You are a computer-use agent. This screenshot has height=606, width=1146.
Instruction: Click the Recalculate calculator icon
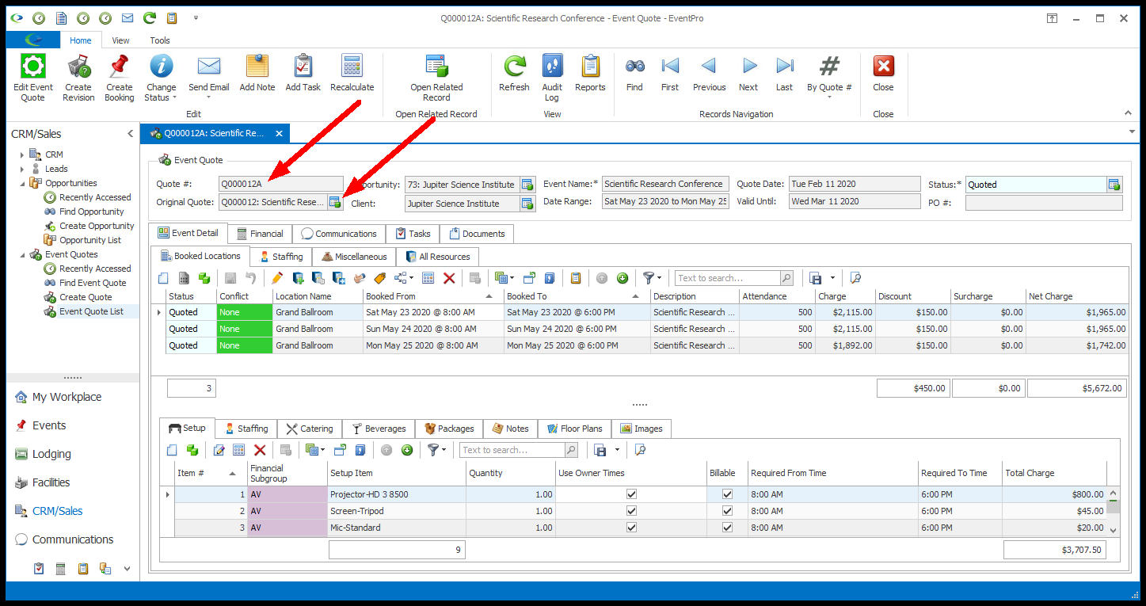tap(352, 66)
